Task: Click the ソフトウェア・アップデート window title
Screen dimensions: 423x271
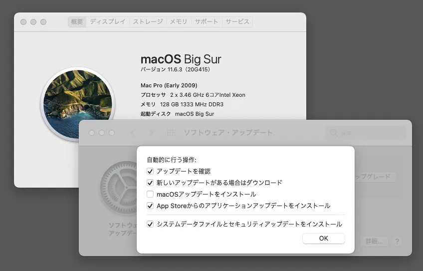Action: click(228, 133)
